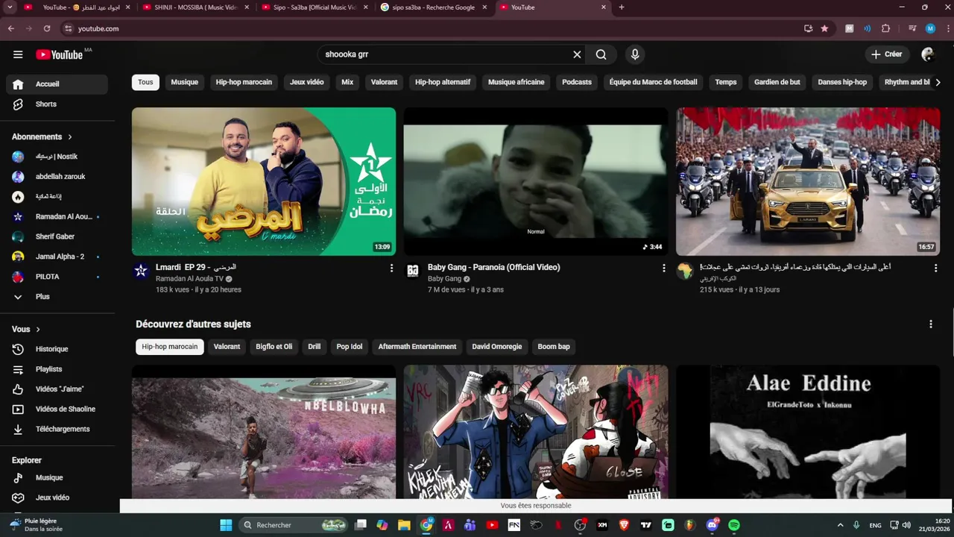954x537 pixels.
Task: Expand the Abonnements section
Action: point(42,137)
